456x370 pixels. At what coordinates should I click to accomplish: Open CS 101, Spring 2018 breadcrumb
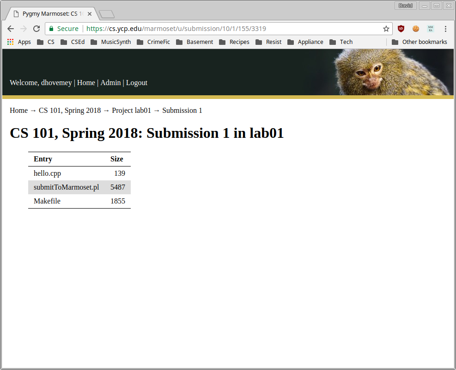[x=70, y=111]
